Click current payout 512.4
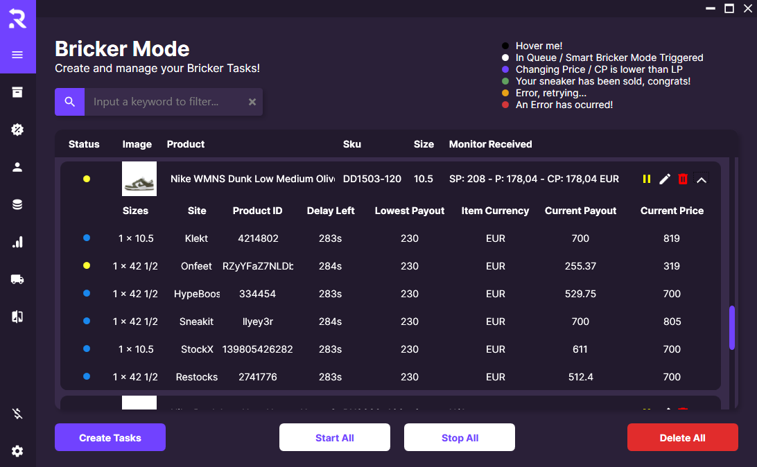 tap(580, 377)
